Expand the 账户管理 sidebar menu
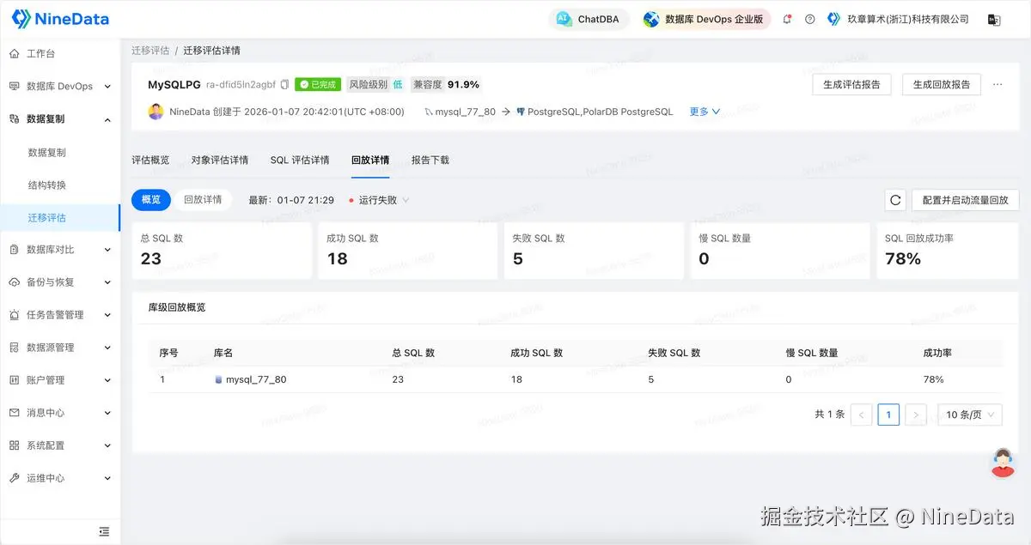Viewport: 1031px width, 545px height. pyautogui.click(x=60, y=380)
